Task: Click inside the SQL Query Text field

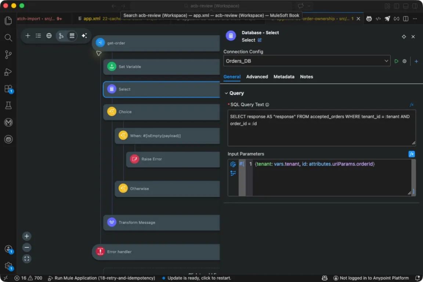Action: (322, 128)
